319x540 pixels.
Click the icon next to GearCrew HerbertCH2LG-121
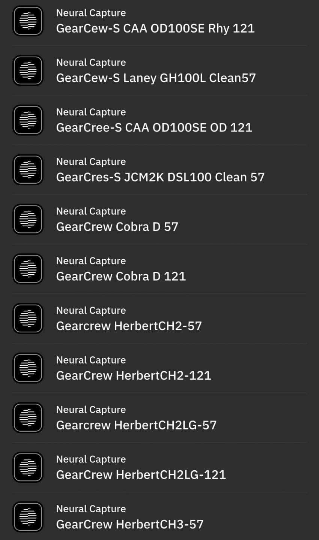[x=28, y=467]
